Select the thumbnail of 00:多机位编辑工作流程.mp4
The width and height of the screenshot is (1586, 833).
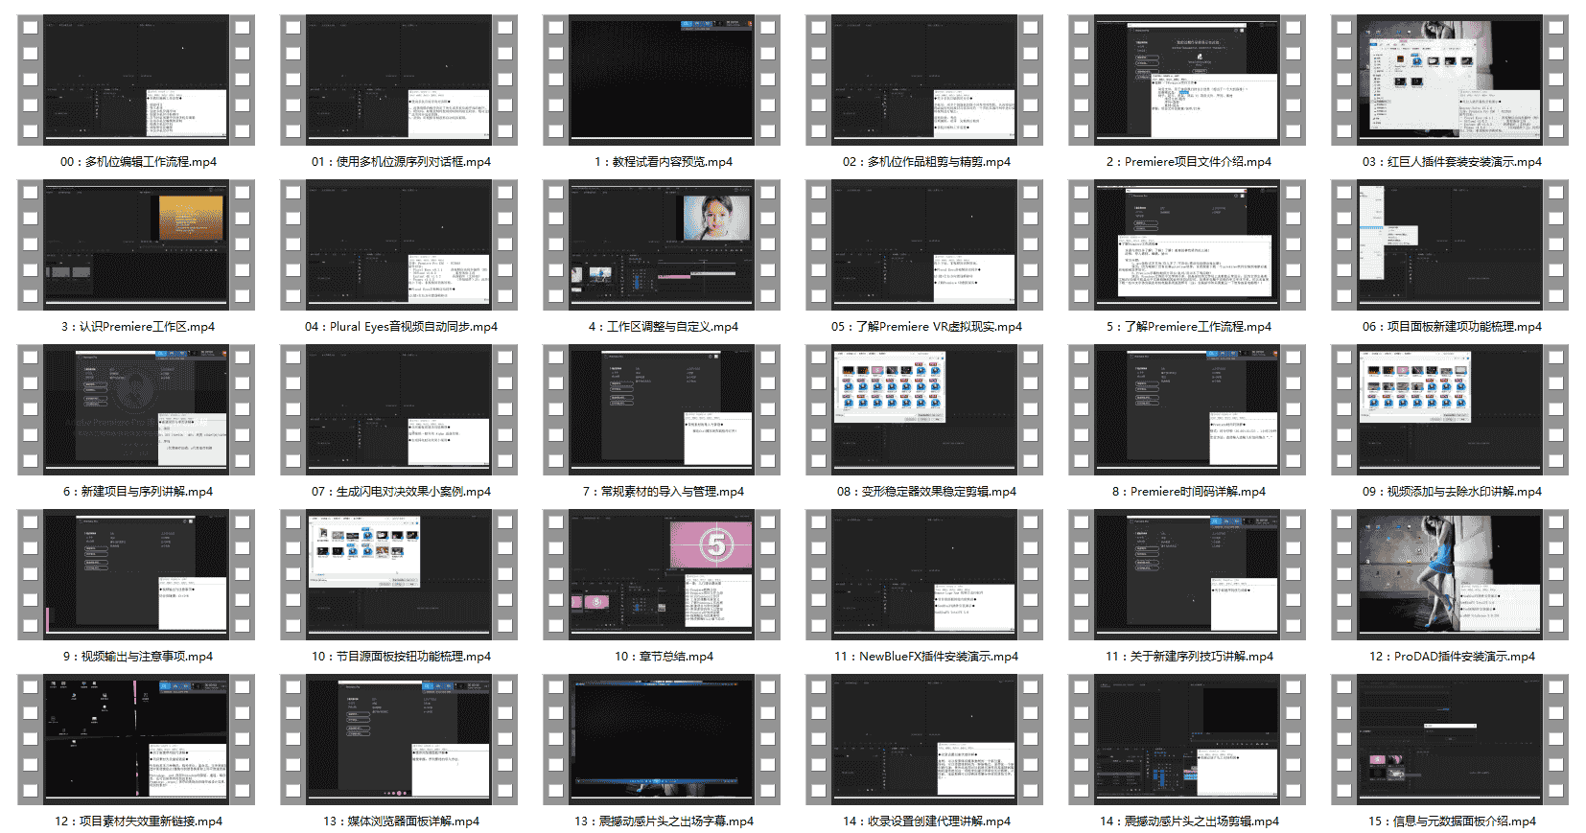pyautogui.click(x=136, y=81)
